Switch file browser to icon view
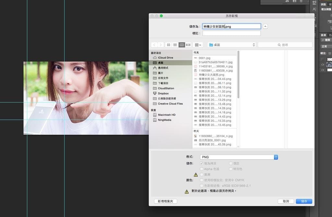Image resolution: width=332 pixels, height=217 pixels. pyautogui.click(x=169, y=45)
